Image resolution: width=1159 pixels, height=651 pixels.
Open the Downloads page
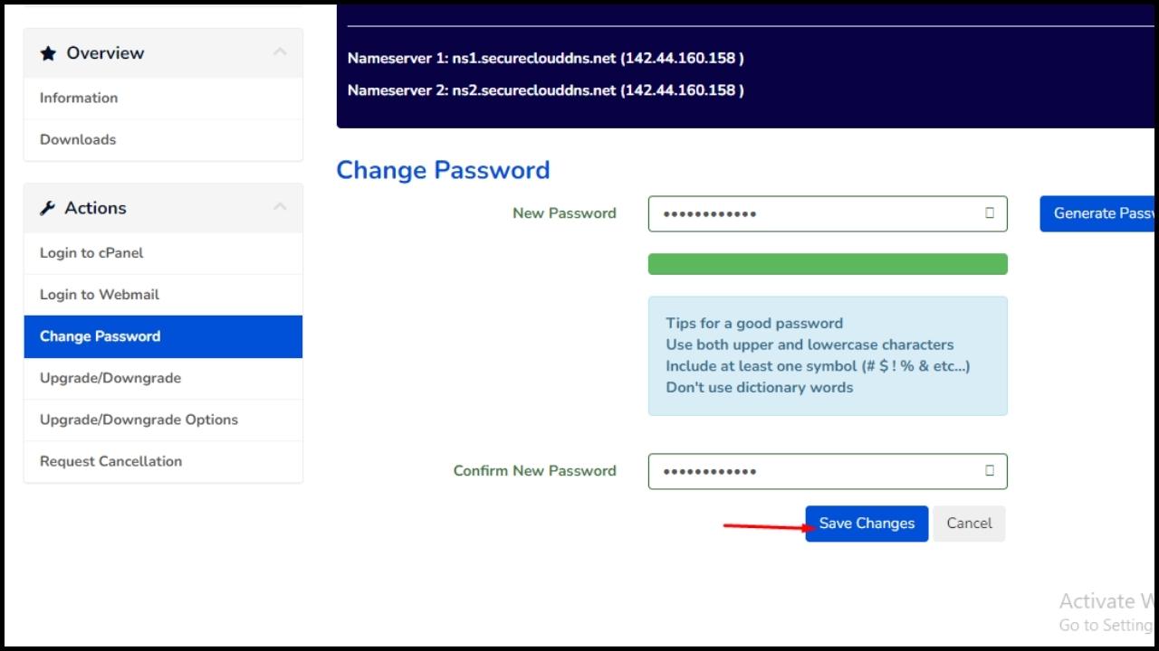pyautogui.click(x=78, y=139)
